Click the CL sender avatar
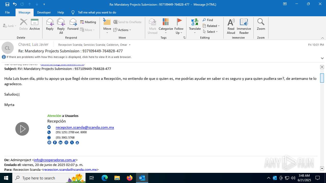The image size is (326, 183). (8, 48)
